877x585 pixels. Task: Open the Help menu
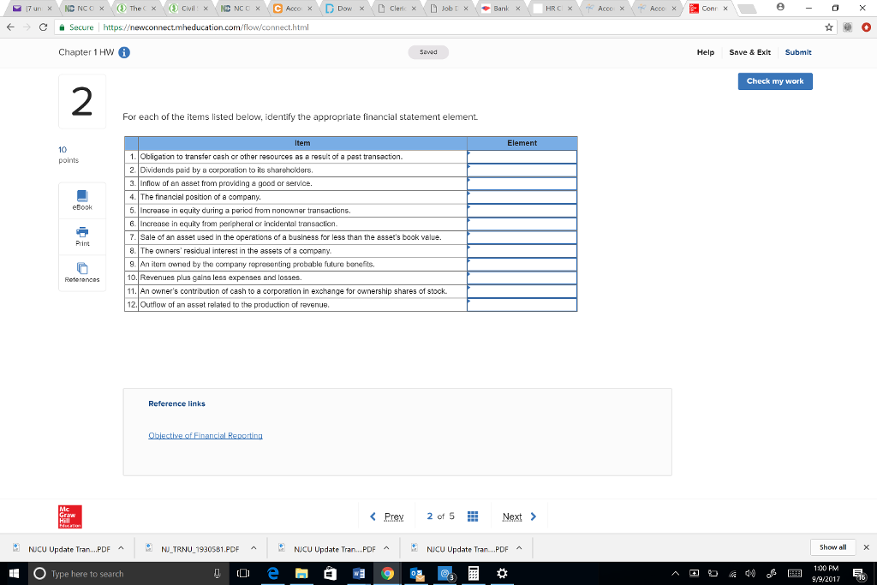click(705, 52)
